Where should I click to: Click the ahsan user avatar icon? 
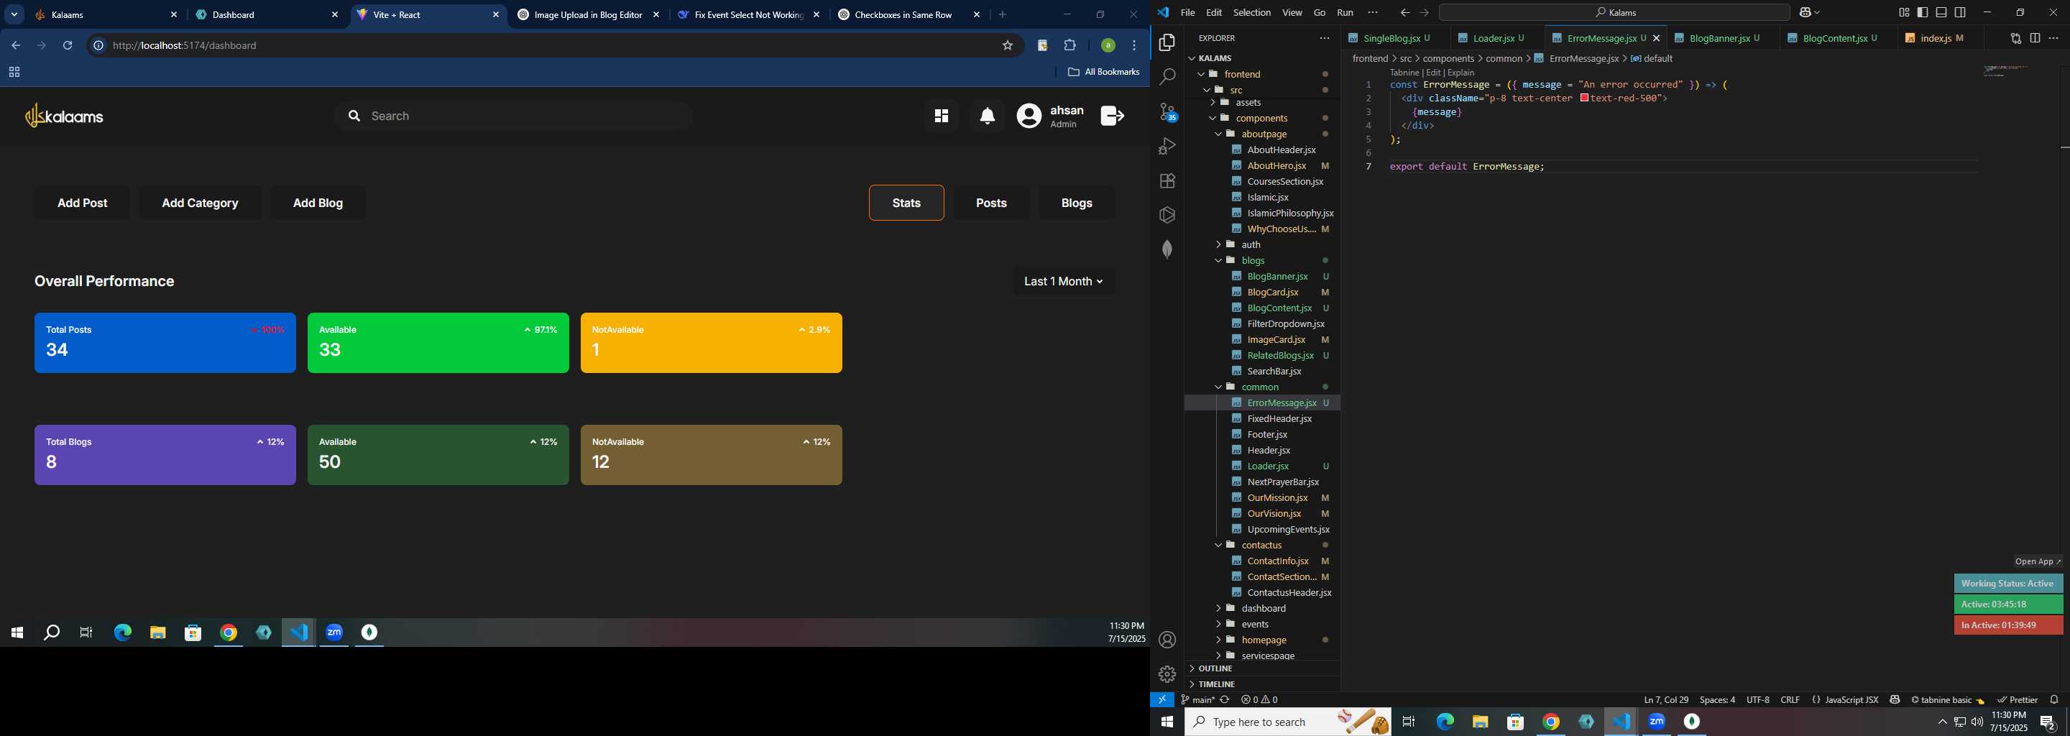1029,116
